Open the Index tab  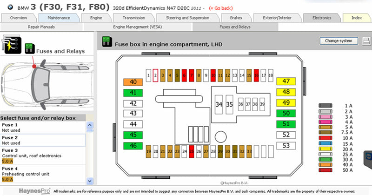pyautogui.click(x=356, y=18)
